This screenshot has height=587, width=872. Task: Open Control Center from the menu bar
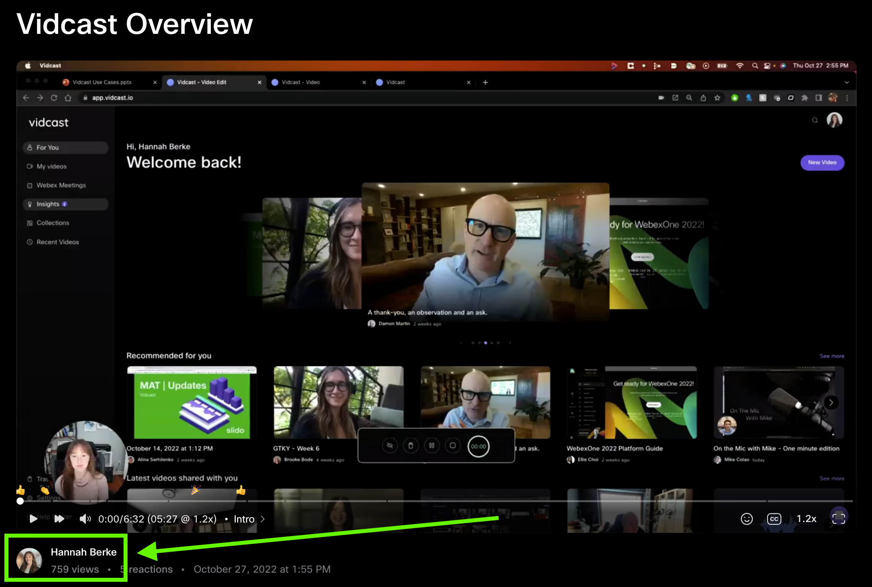click(767, 66)
